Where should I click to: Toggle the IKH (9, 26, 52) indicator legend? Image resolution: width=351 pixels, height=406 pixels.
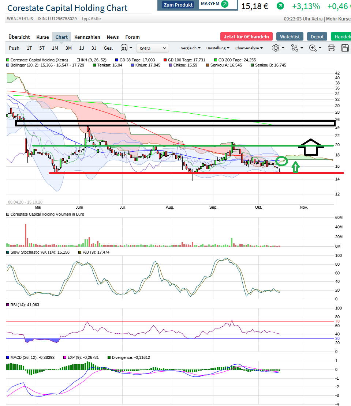tap(92, 60)
